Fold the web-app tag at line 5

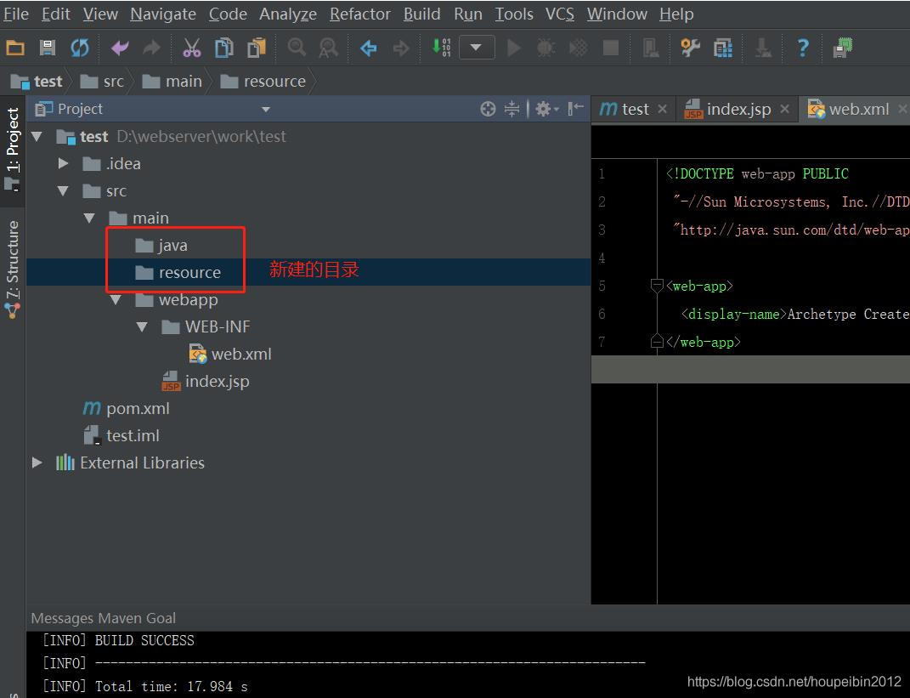[657, 286]
